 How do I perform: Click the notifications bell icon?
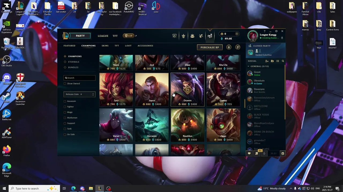[x=282, y=38]
